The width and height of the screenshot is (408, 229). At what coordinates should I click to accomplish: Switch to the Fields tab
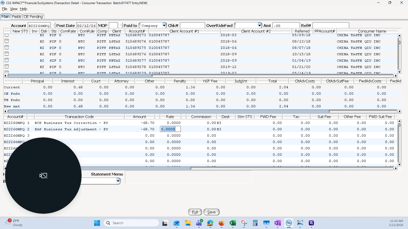17,17
